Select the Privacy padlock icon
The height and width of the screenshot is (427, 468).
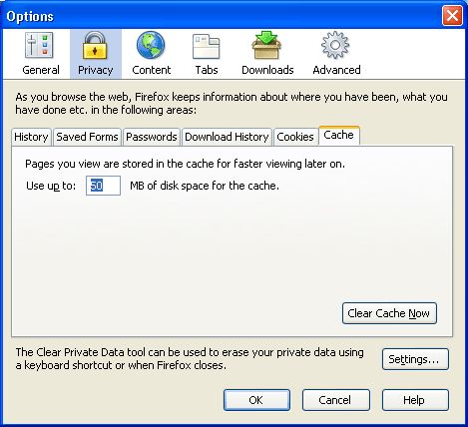(x=95, y=46)
